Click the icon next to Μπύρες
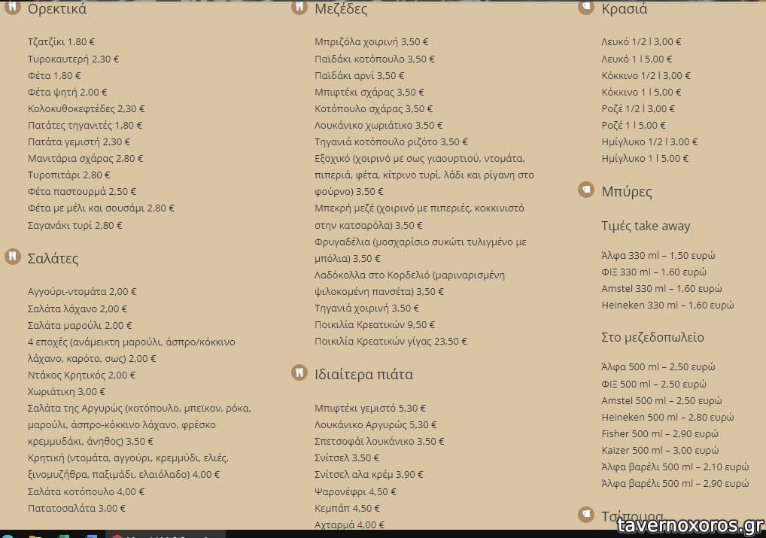The width and height of the screenshot is (766, 538). pos(585,190)
